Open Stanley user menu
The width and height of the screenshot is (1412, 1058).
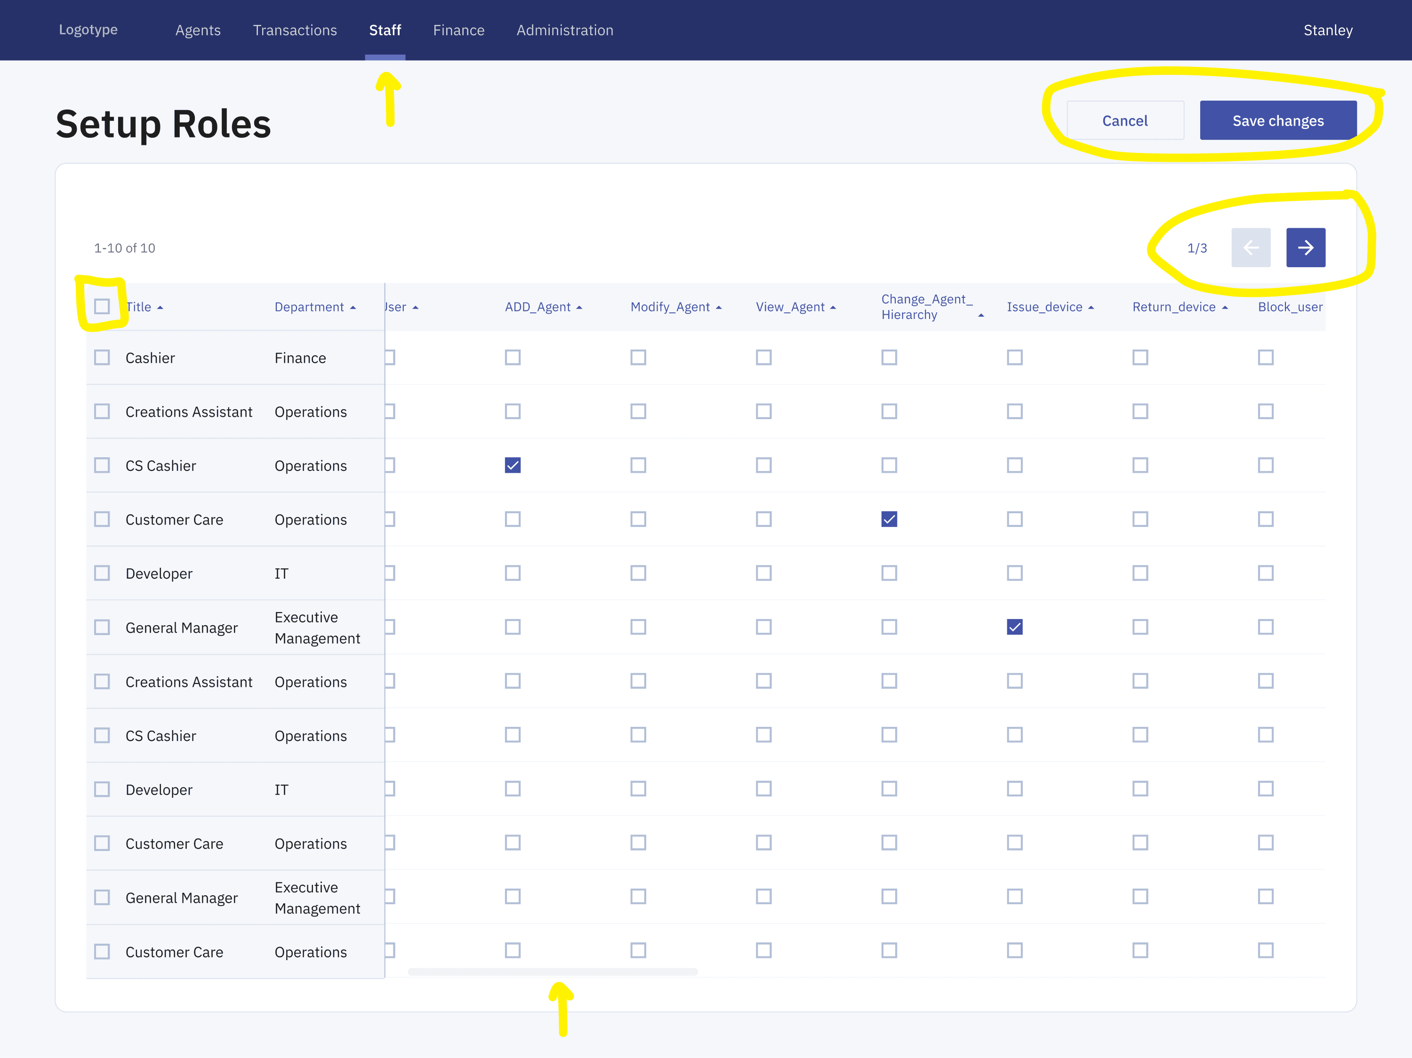[x=1328, y=30]
